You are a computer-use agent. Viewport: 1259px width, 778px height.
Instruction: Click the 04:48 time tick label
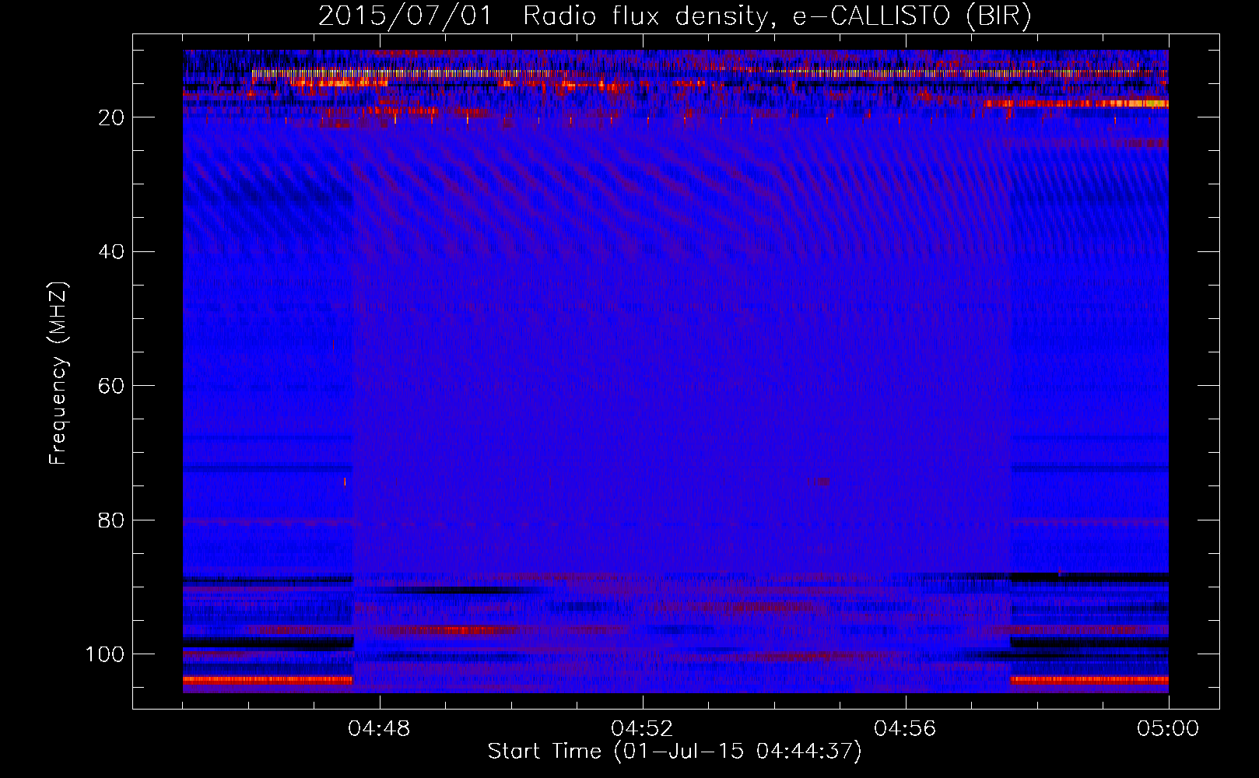(x=379, y=729)
